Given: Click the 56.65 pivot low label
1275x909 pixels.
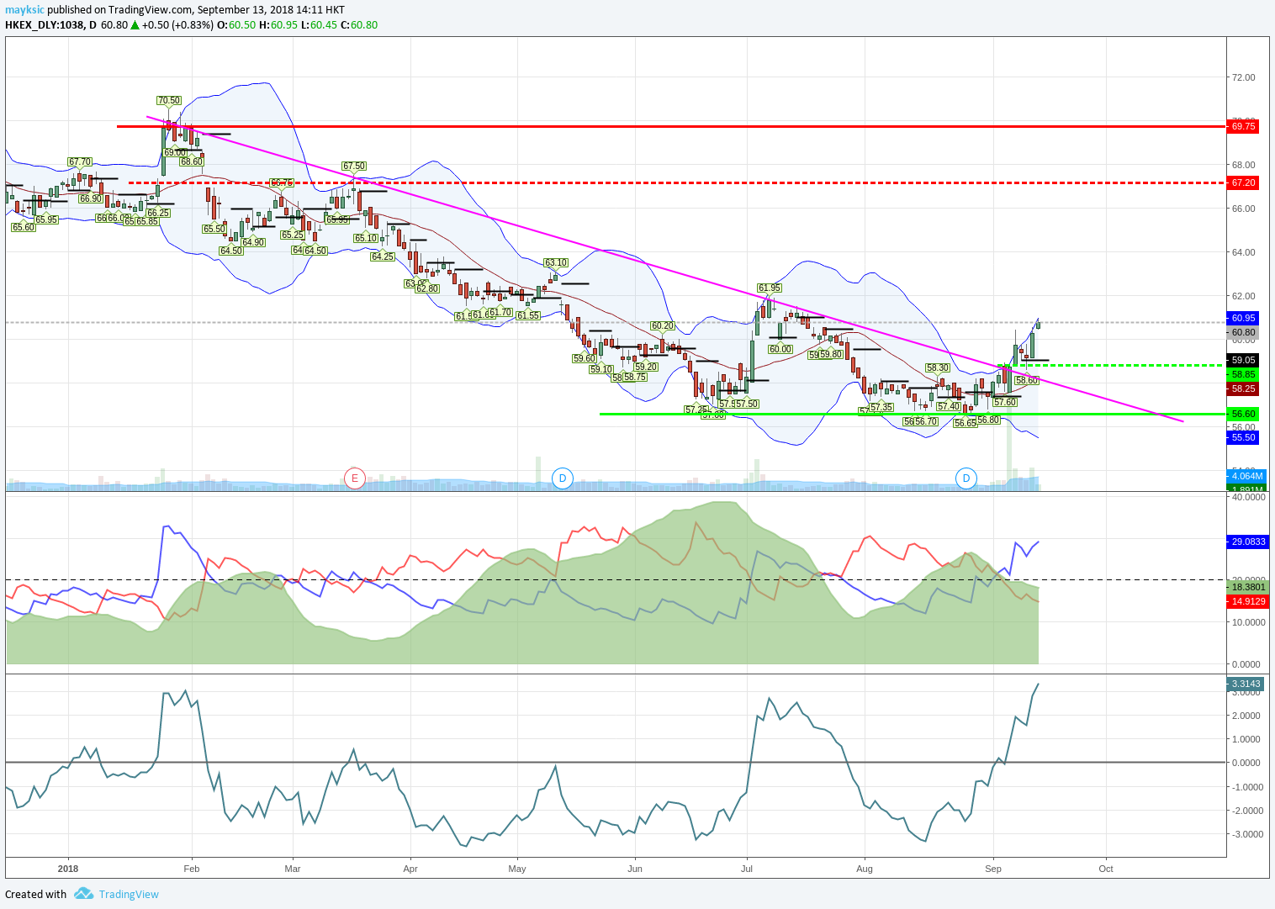Looking at the screenshot, I should click(x=966, y=423).
